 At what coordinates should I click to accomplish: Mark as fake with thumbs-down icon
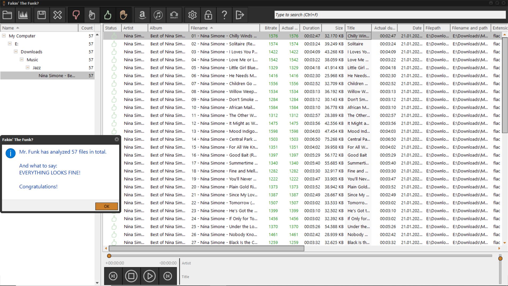point(76,15)
